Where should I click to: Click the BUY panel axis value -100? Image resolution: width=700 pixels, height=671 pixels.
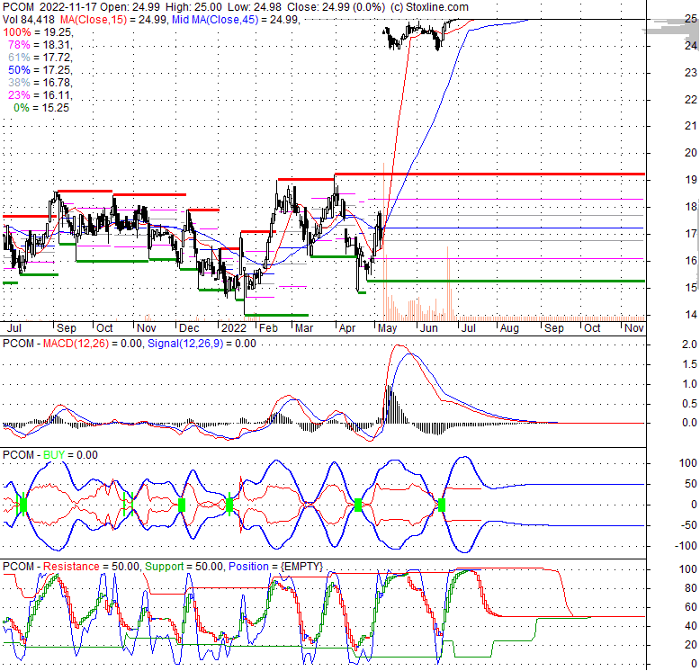click(x=686, y=546)
